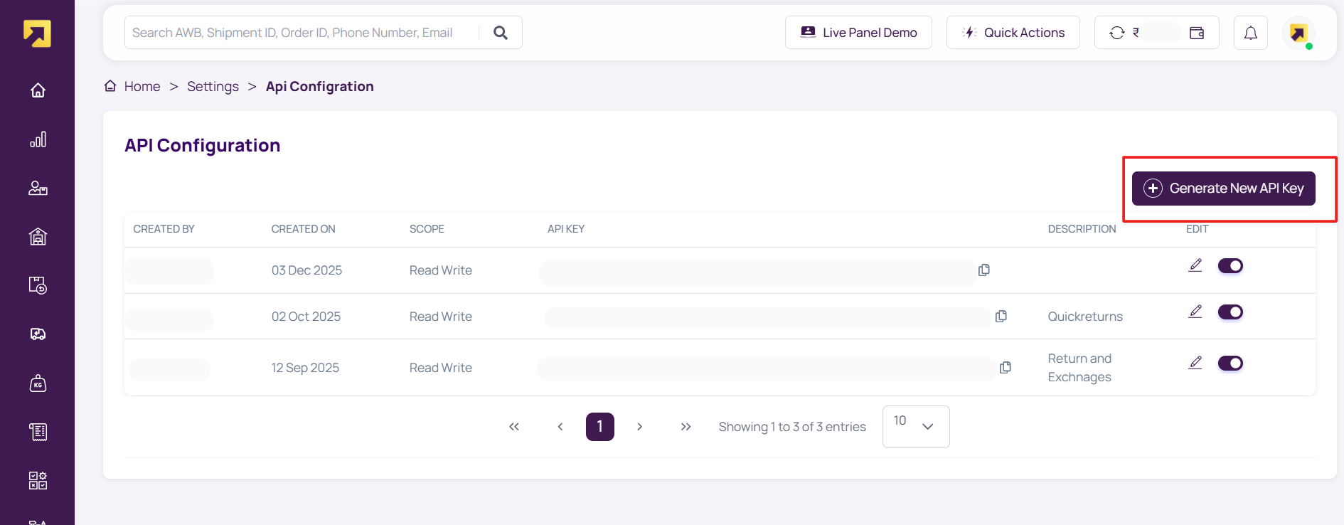Open the Quick Actions menu

pos(1013,33)
